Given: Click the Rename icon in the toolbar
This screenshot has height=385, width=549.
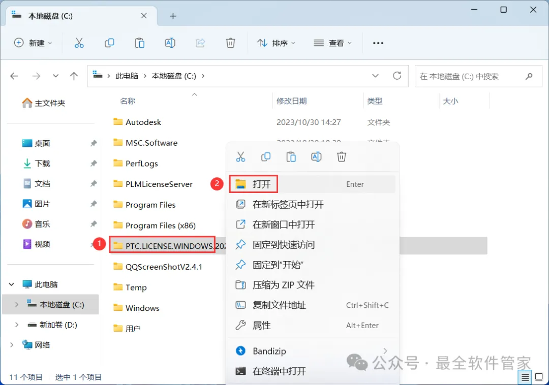Looking at the screenshot, I should tap(170, 43).
